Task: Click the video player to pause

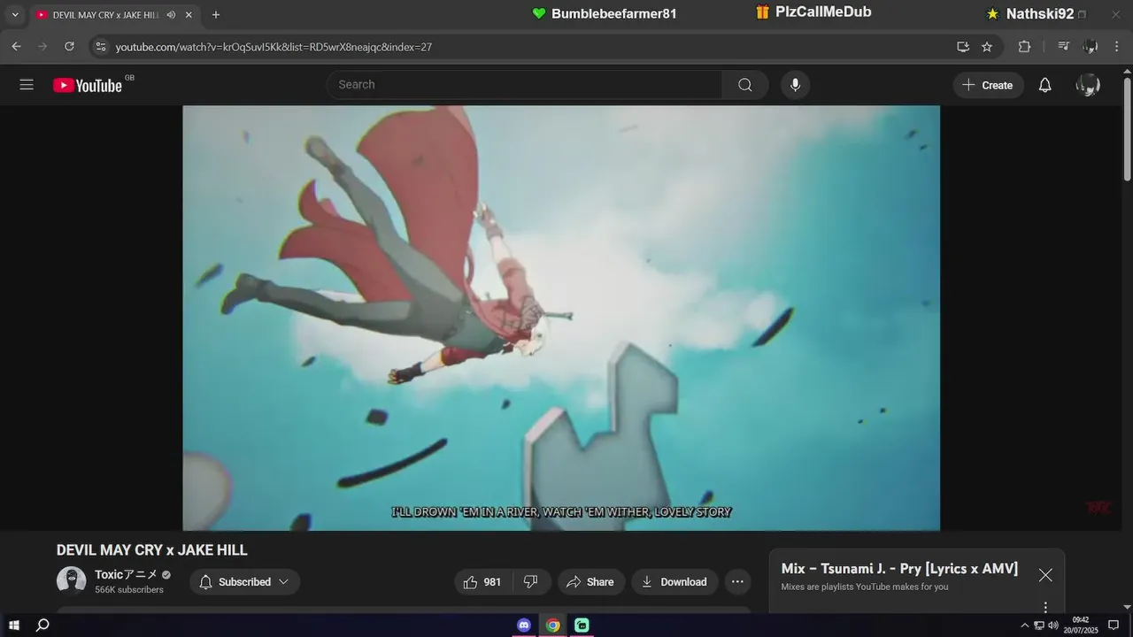Action: pos(561,318)
